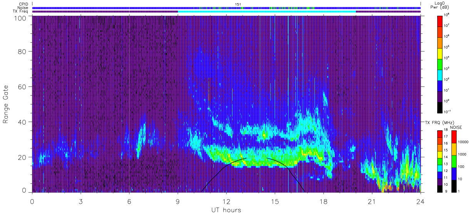
Task: Click the rising black curve near 12 UT
Action: click(x=224, y=168)
